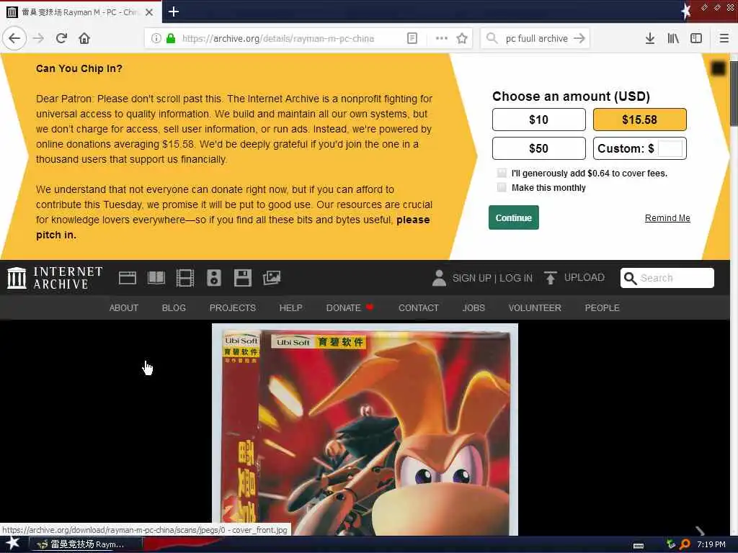The image size is (738, 553).
Task: Click the forward navigation arrow
Action: click(x=38, y=38)
